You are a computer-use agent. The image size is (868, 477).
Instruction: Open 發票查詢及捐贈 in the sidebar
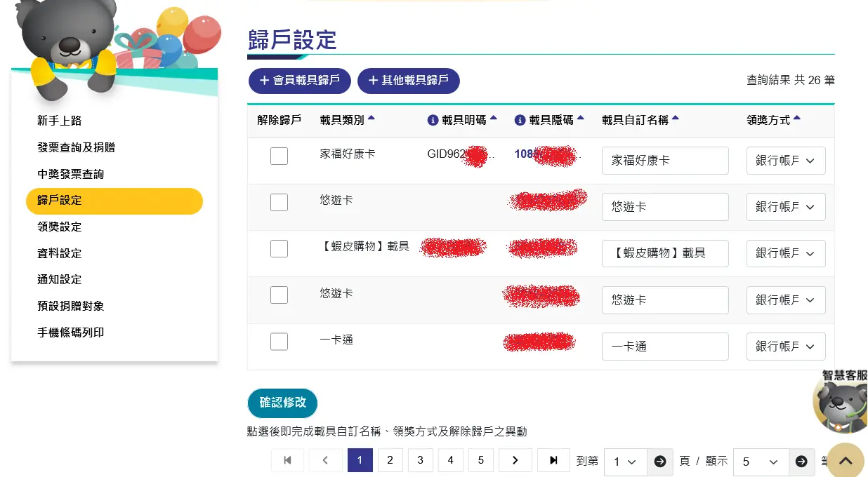(x=76, y=147)
